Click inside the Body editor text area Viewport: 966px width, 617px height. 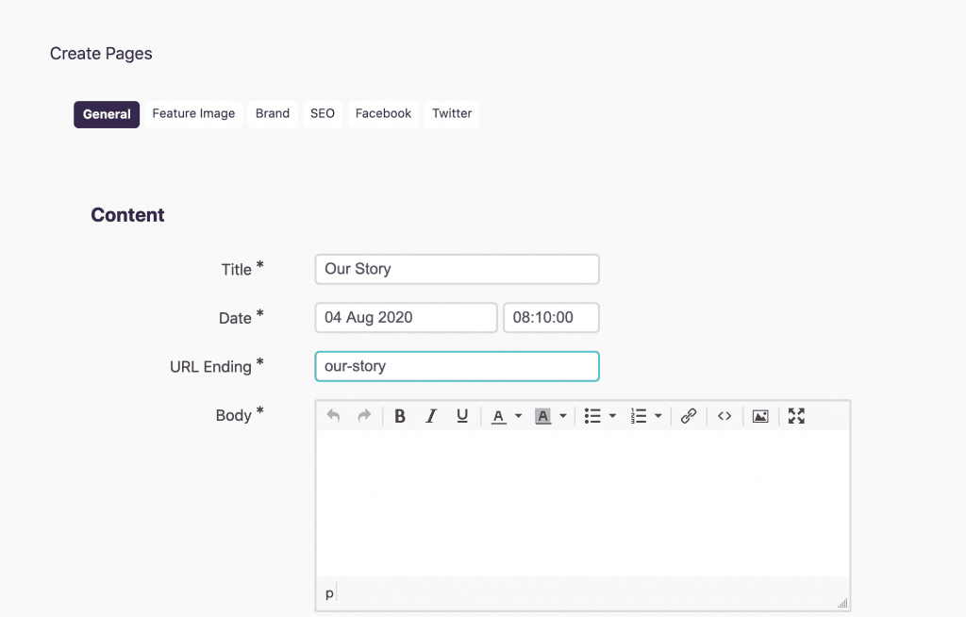(x=583, y=504)
